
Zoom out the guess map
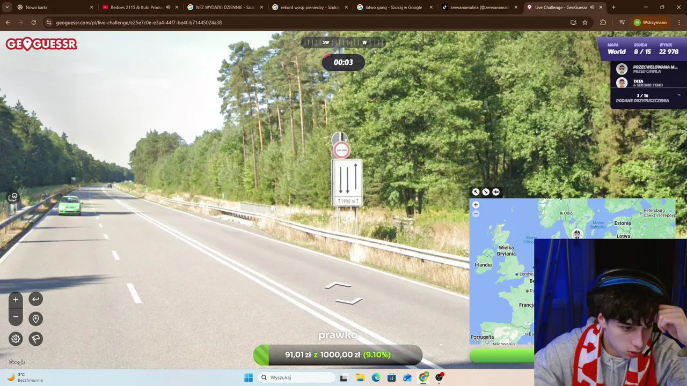pyautogui.click(x=476, y=213)
